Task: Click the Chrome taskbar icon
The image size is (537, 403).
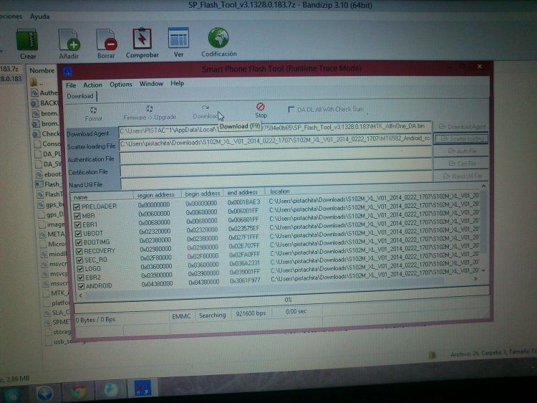Action: pyautogui.click(x=78, y=392)
